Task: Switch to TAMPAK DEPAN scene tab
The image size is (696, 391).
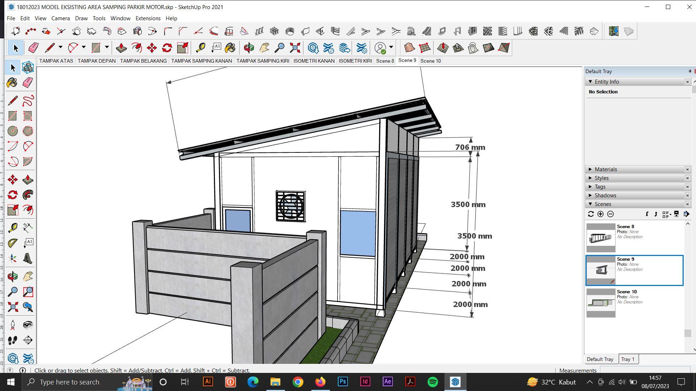Action: pos(96,61)
